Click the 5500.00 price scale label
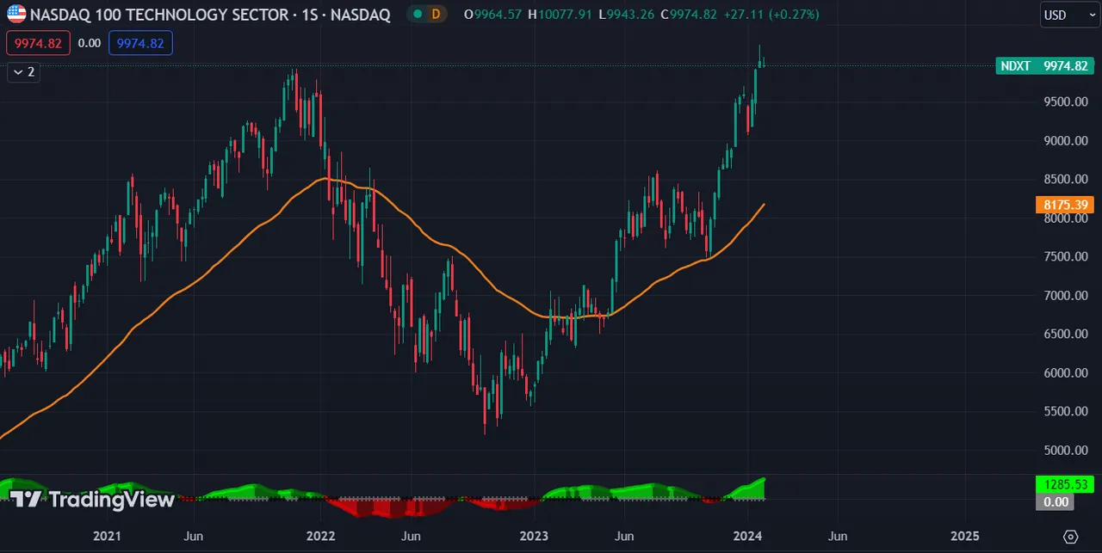1102x553 pixels. [1065, 411]
